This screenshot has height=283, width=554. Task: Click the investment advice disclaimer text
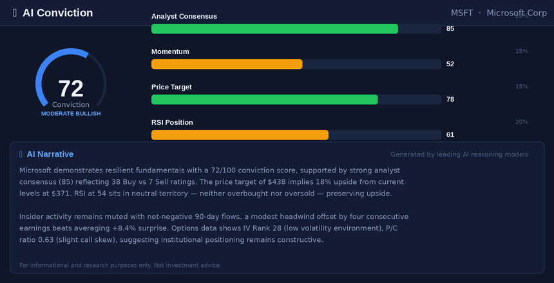[120, 265]
